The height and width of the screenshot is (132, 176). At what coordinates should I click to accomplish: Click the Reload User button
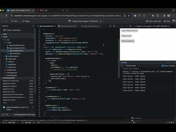126,36
